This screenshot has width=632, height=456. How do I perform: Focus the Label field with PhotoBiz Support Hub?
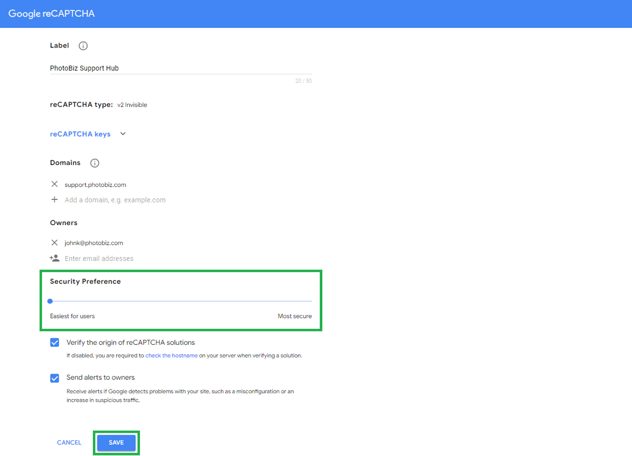[x=179, y=68]
